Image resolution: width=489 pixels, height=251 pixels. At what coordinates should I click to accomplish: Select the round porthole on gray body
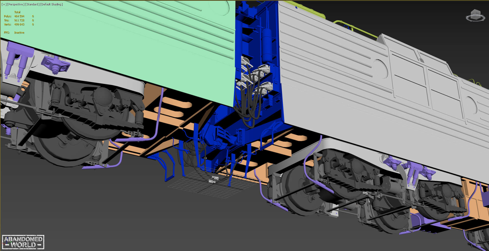(x=381, y=69)
